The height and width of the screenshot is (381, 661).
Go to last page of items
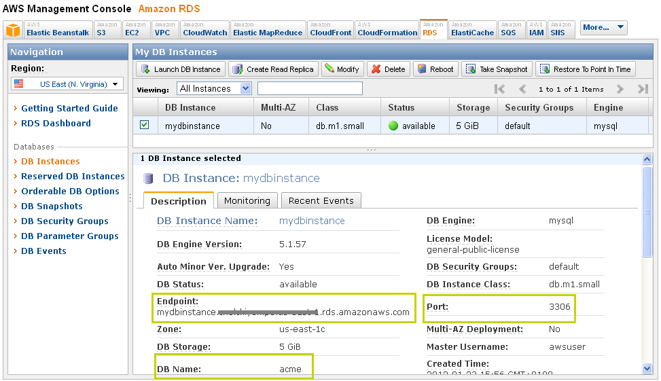tap(643, 89)
